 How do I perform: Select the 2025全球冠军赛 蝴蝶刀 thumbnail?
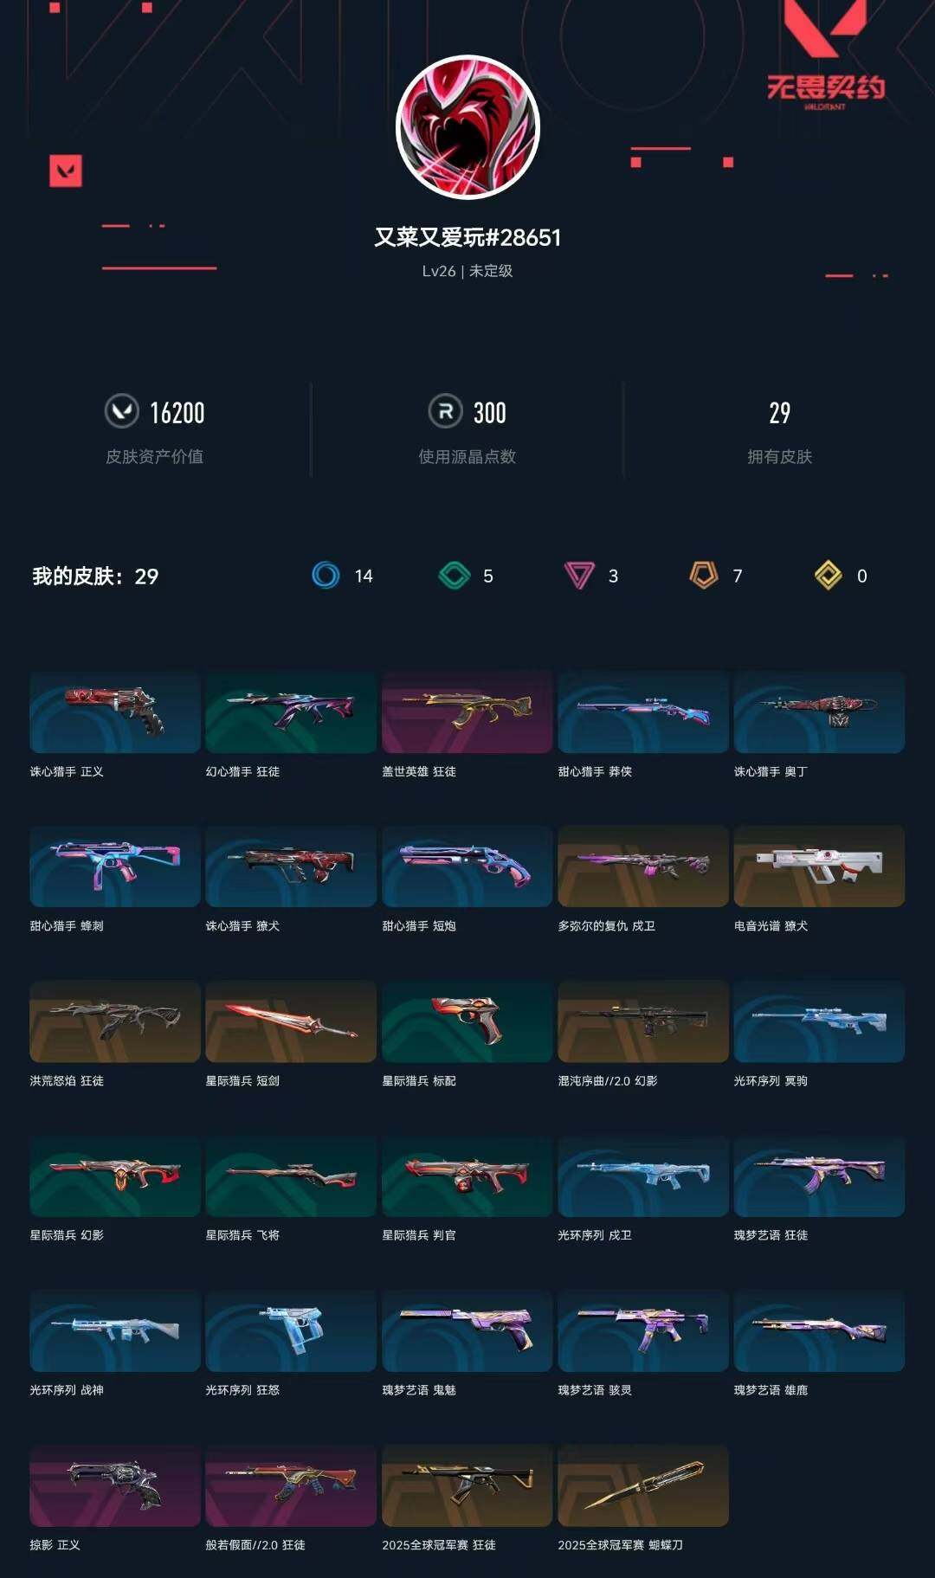click(643, 1485)
